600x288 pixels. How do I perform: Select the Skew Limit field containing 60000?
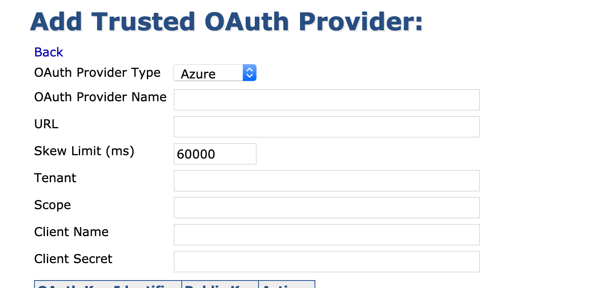pyautogui.click(x=215, y=154)
